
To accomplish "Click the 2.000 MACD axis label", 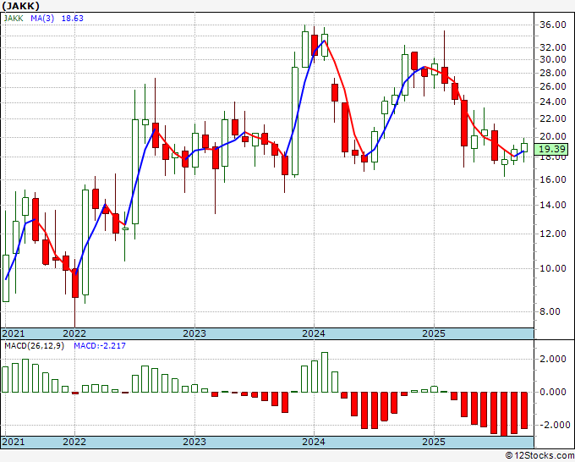I will pyautogui.click(x=553, y=360).
